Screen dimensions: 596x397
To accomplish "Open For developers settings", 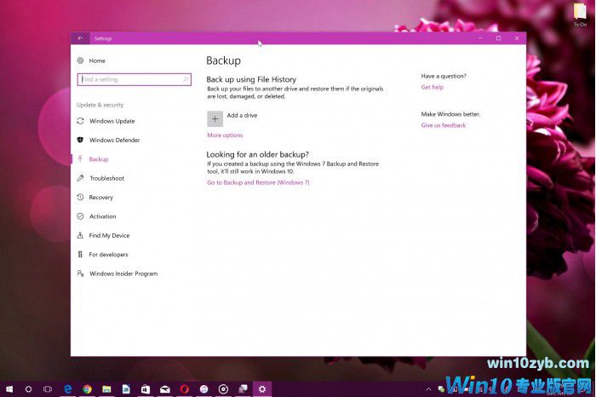I will (x=108, y=255).
